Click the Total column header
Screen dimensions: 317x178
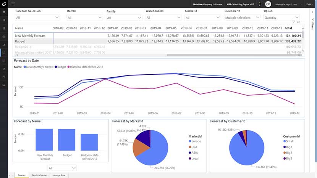tap(288, 28)
